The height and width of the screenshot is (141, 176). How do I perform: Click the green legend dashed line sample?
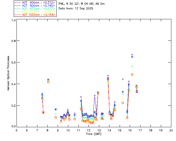tap(18, 9)
